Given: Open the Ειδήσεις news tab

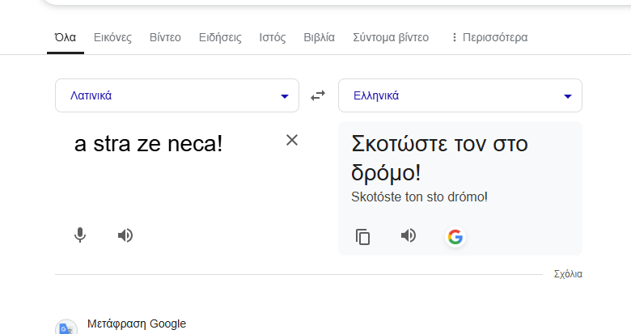Looking at the screenshot, I should pyautogui.click(x=220, y=37).
